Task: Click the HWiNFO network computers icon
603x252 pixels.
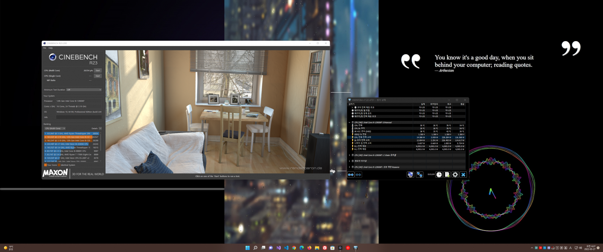Action: [419, 174]
